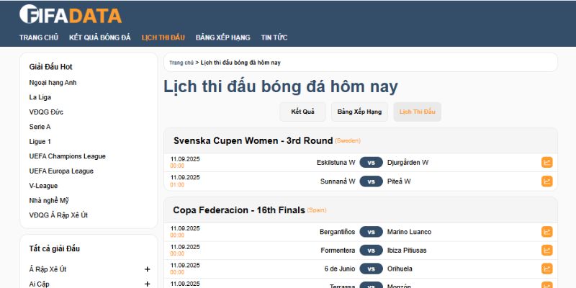
Task: Open UEFA Champions League link
Action: coord(68,156)
